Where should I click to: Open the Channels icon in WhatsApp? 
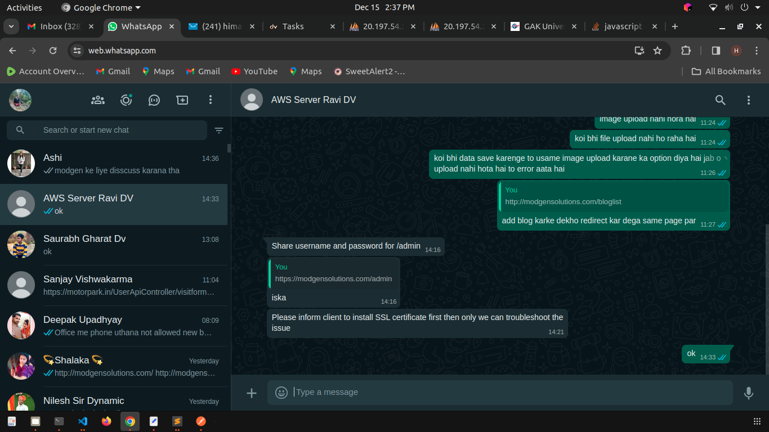[154, 100]
